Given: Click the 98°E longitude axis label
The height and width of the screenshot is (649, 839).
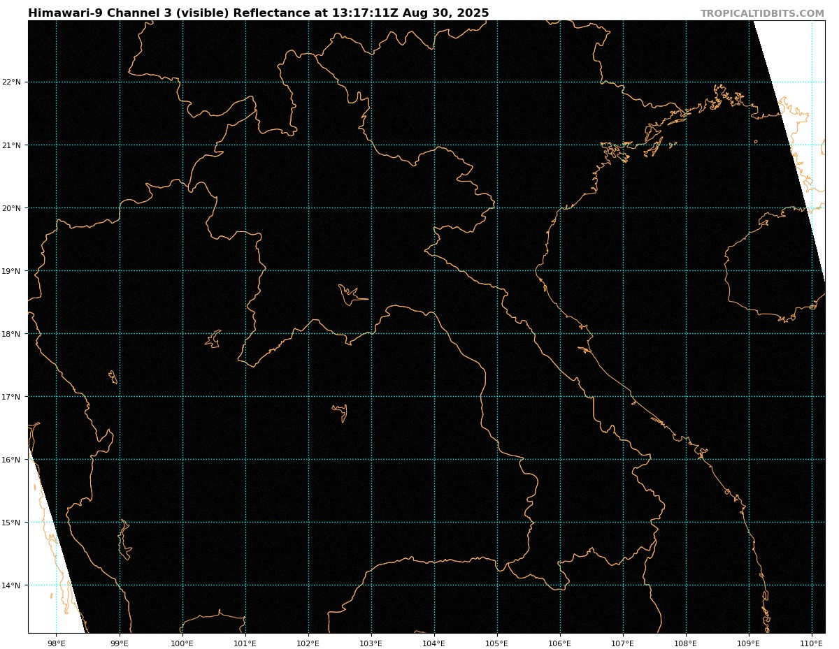Looking at the screenshot, I should click(57, 643).
